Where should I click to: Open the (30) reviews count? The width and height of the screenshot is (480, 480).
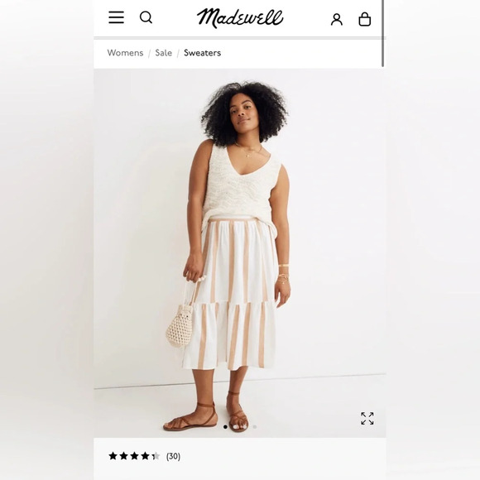173,456
